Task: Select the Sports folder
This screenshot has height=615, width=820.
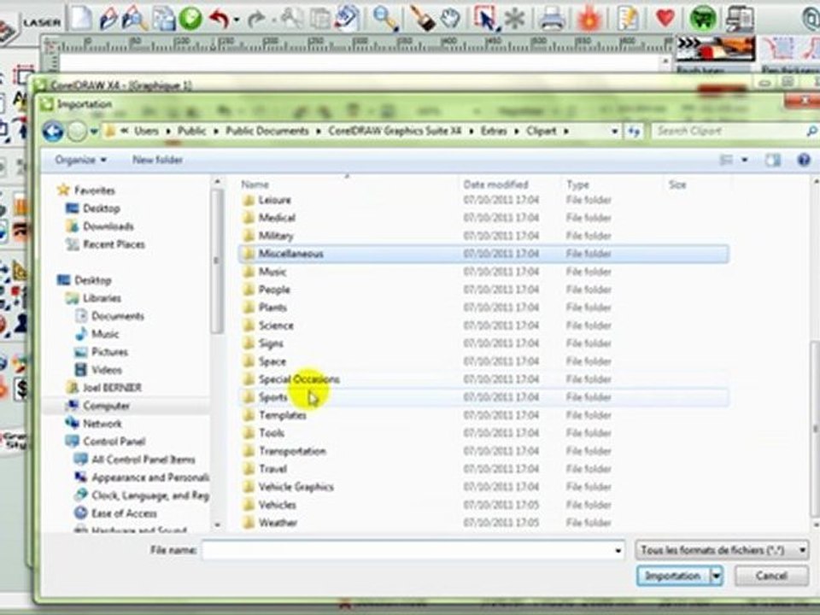Action: point(483,397)
